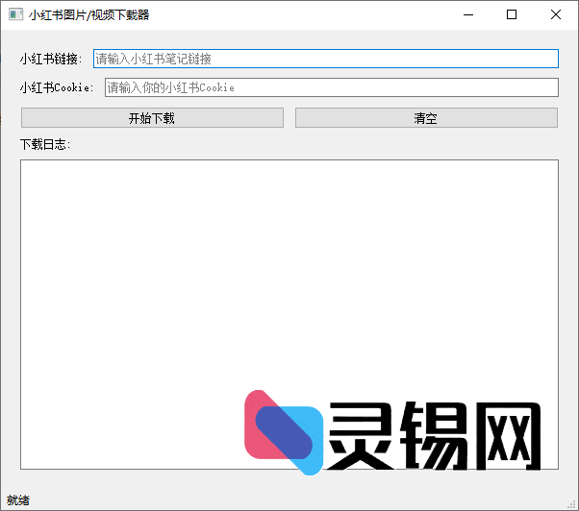Click the 小红书链接 input field

coord(326,59)
